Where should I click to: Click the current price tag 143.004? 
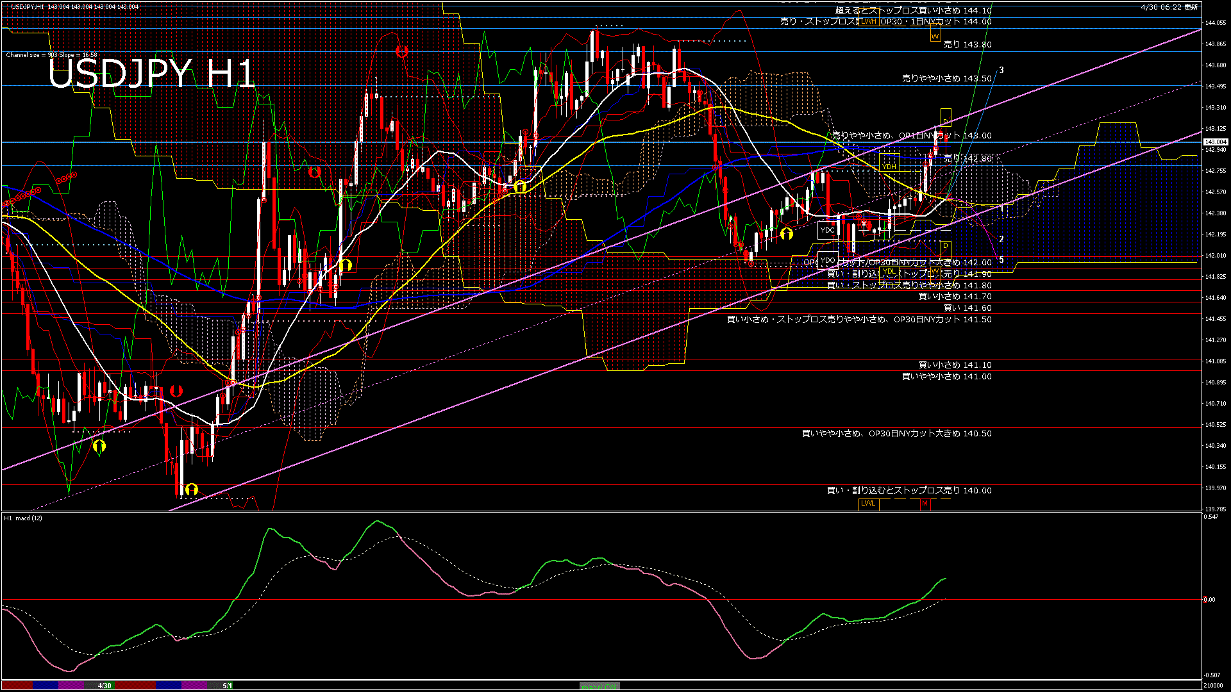1216,142
